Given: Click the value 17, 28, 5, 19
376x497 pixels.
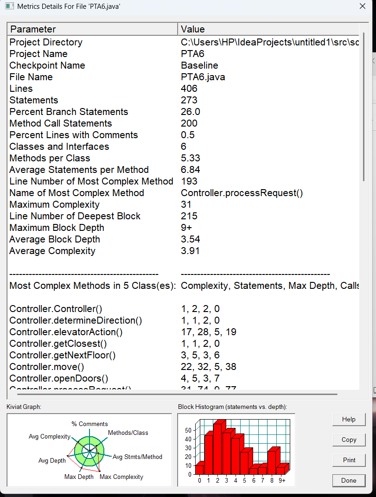Looking at the screenshot, I should pyautogui.click(x=209, y=332).
